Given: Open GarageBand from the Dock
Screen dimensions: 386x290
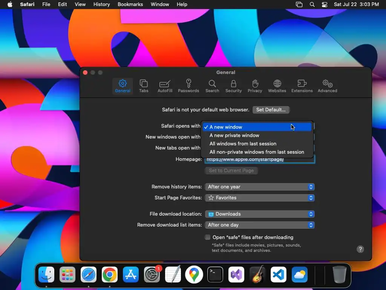Looking at the screenshot, I should pyautogui.click(x=257, y=275).
